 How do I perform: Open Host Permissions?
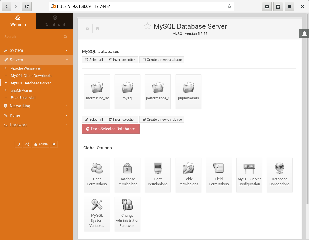158,175
